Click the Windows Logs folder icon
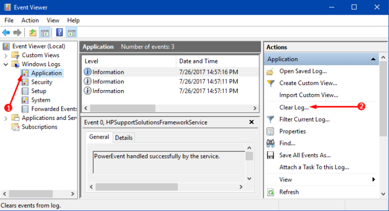Viewport: 389px width, 211px height. 15,64
